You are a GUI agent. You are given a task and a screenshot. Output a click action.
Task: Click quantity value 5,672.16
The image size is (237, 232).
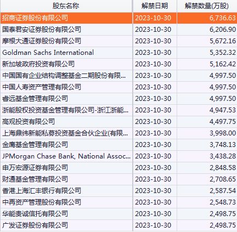pyautogui.click(x=223, y=41)
